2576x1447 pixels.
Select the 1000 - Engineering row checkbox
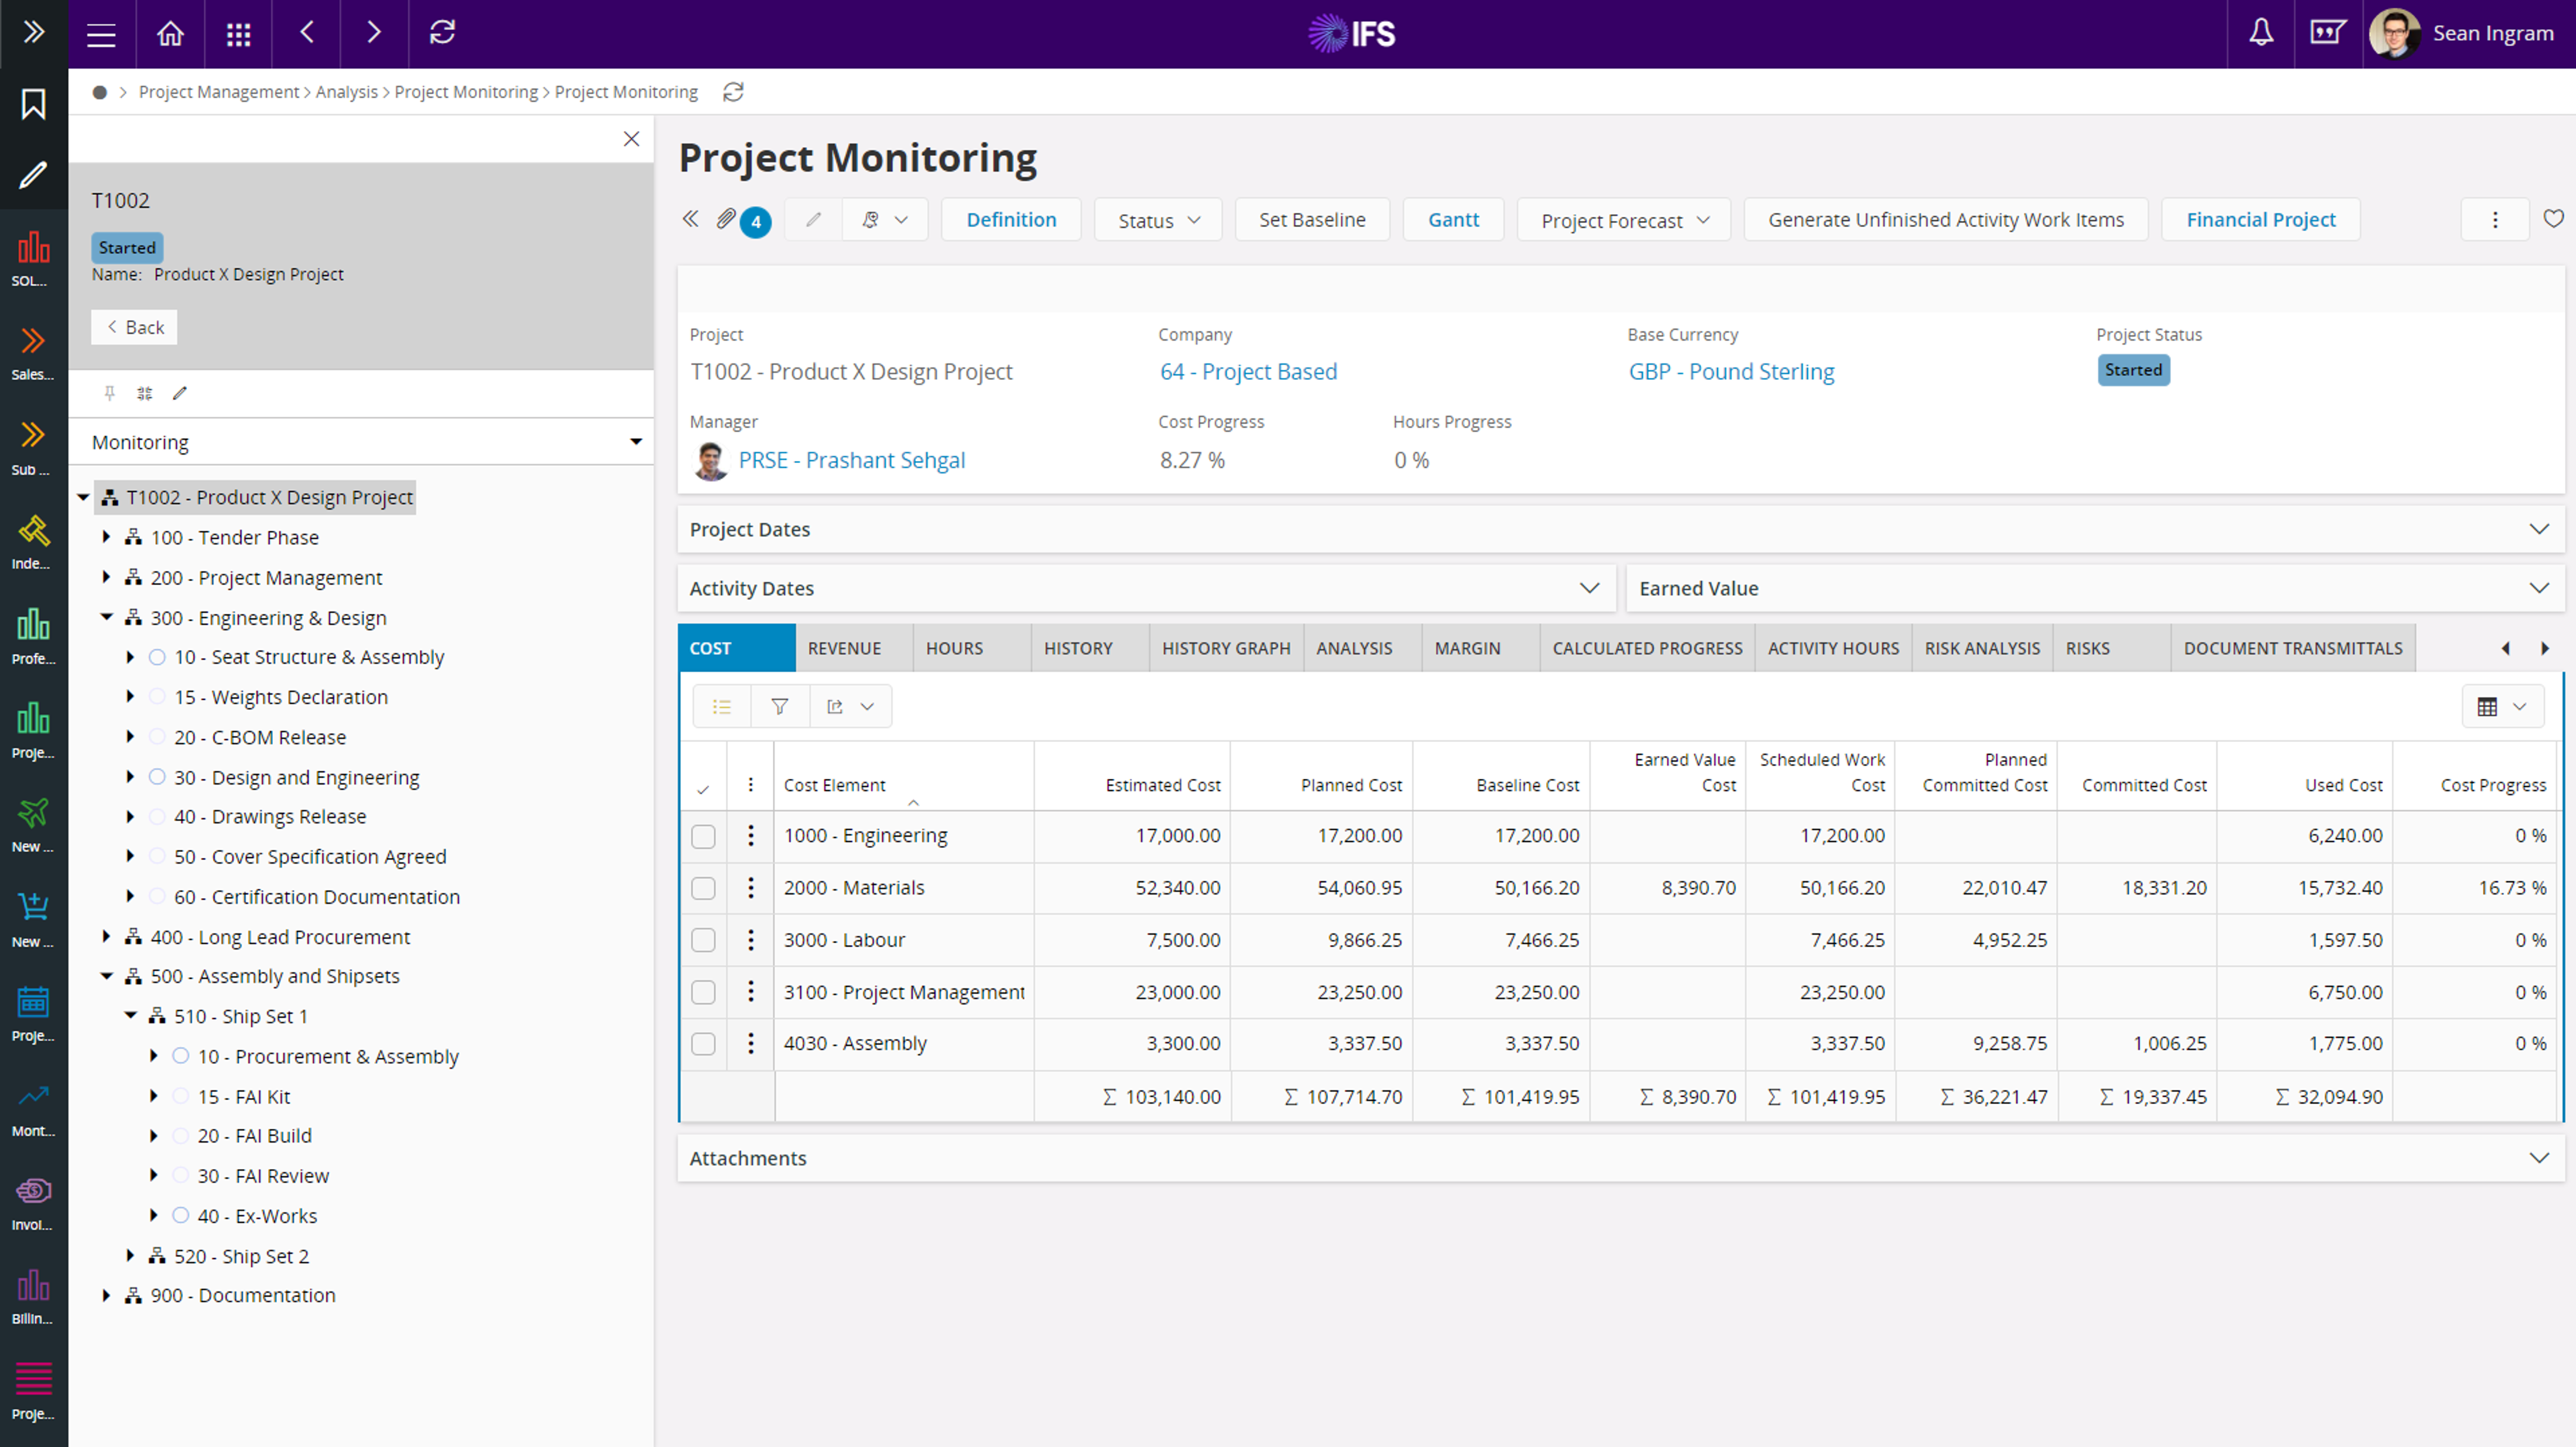[x=703, y=836]
